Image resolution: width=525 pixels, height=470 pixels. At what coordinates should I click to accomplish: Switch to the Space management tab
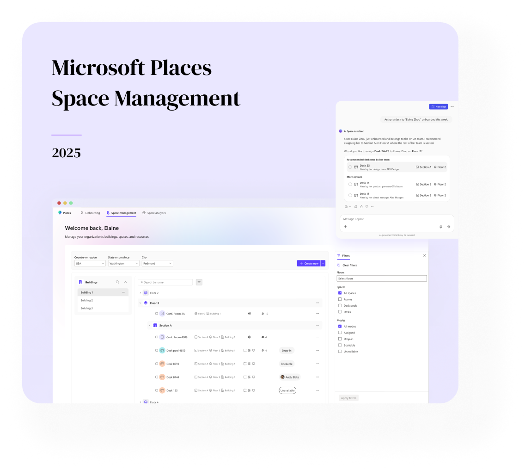coord(121,213)
